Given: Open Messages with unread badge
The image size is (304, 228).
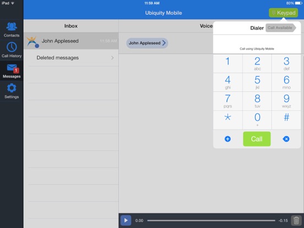Looking at the screenshot, I should coord(12,70).
